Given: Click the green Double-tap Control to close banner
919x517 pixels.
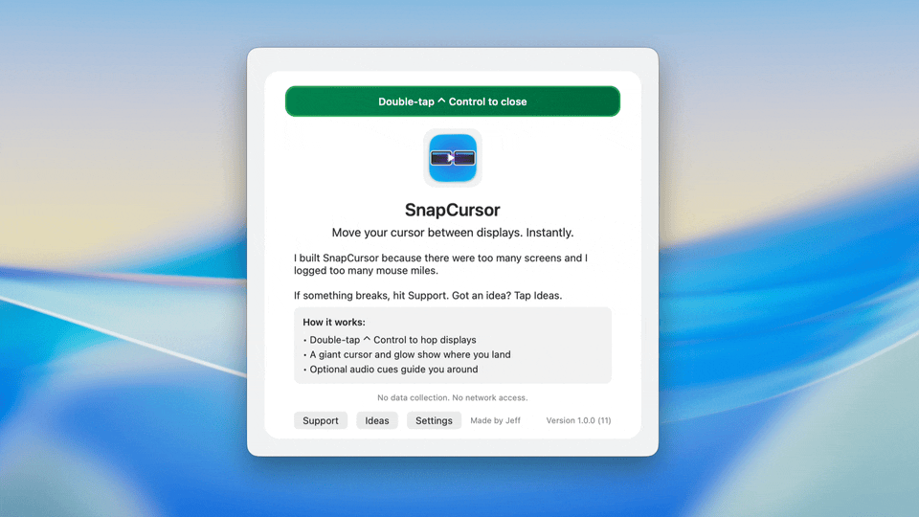Looking at the screenshot, I should pyautogui.click(x=453, y=101).
